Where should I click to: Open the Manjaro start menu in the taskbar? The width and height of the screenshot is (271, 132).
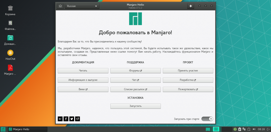coord(3,129)
